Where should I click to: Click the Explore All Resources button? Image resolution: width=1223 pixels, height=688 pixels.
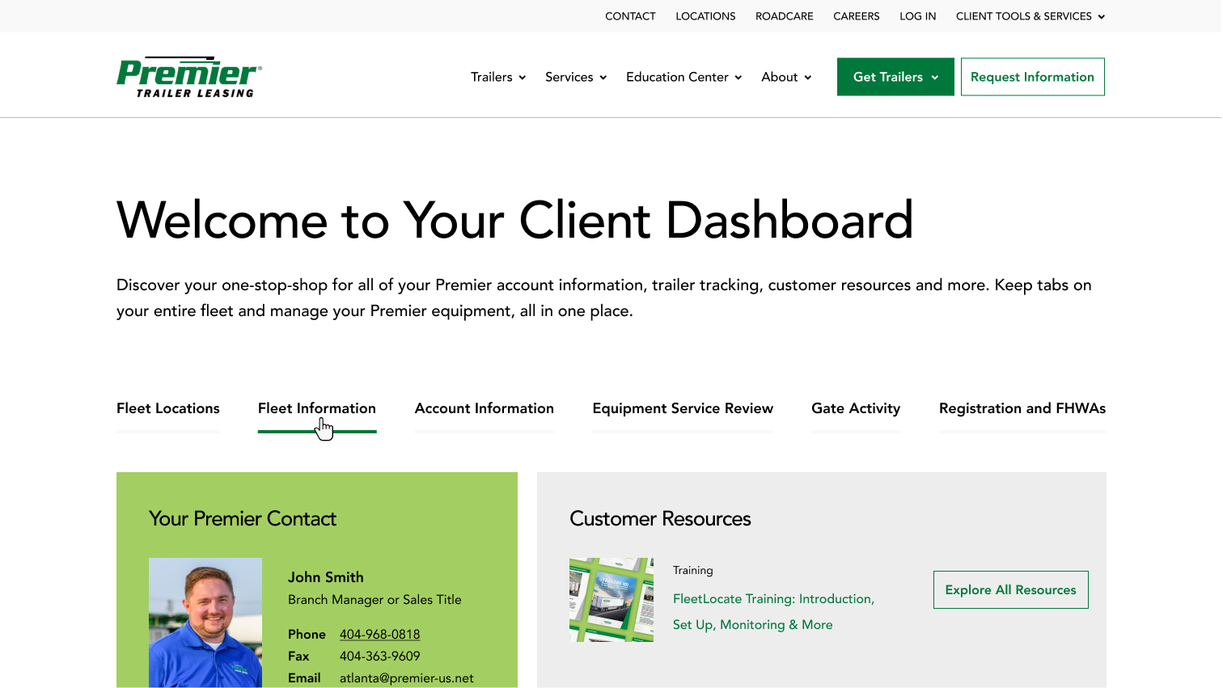[x=1011, y=590]
